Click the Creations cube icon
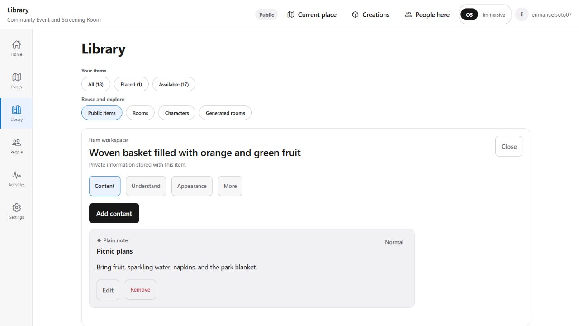This screenshot has width=579, height=326. 355,14
